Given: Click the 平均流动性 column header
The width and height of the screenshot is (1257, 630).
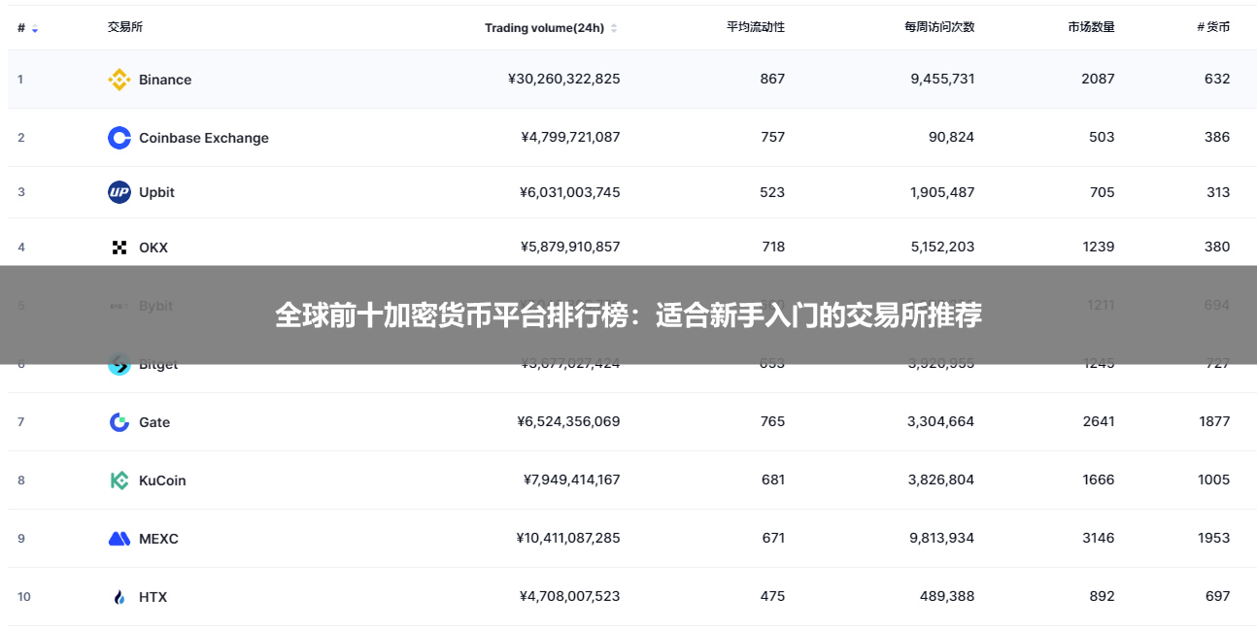Looking at the screenshot, I should (x=756, y=27).
